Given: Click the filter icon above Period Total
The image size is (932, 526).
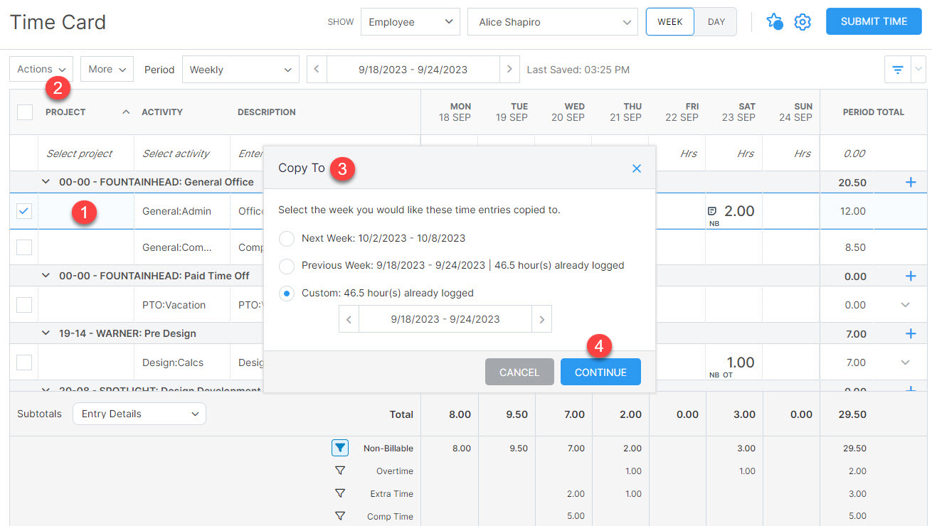Looking at the screenshot, I should coord(897,69).
